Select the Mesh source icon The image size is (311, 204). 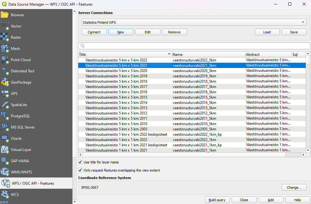(5, 49)
